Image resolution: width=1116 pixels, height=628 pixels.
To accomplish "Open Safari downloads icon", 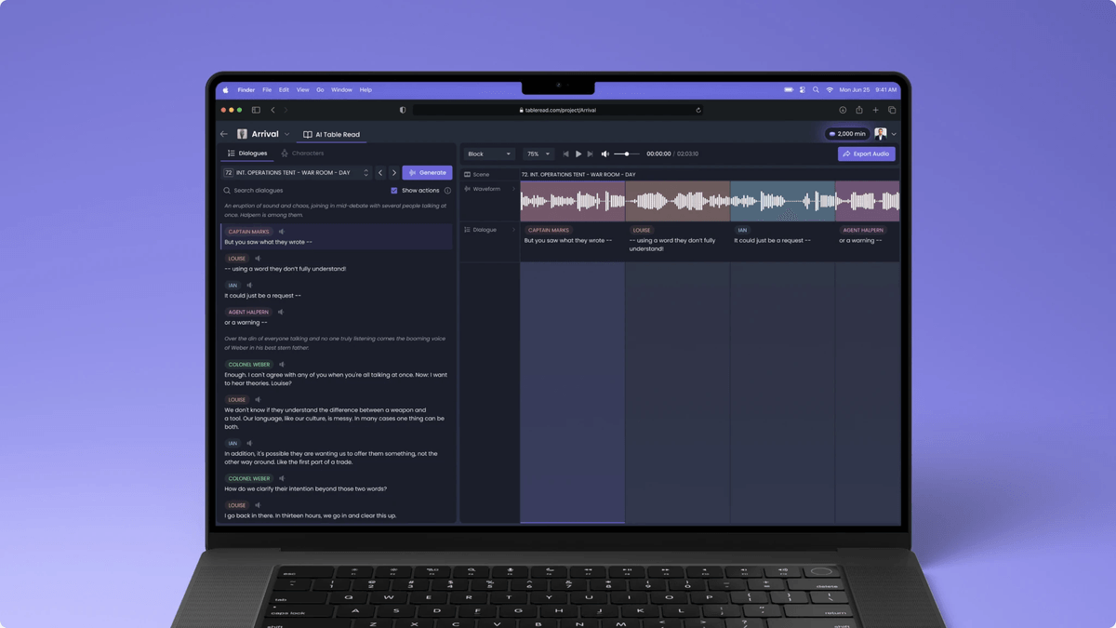I will point(843,110).
